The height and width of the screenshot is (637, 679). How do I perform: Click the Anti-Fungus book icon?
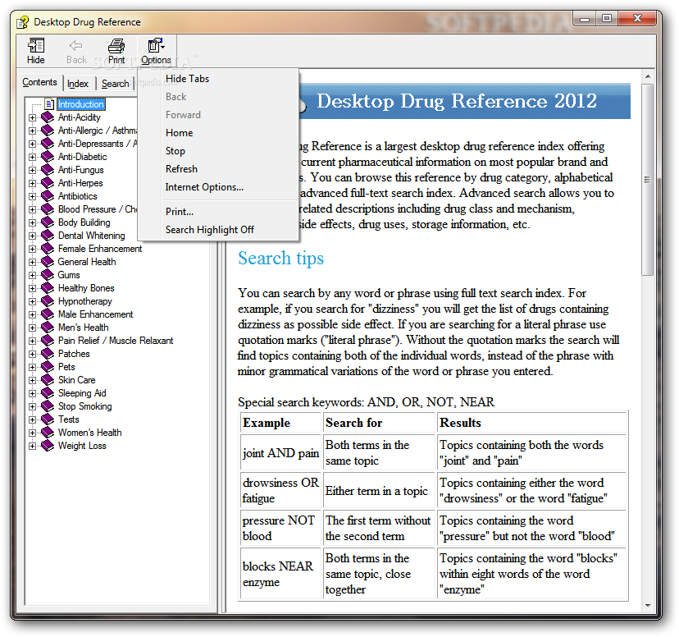point(48,169)
